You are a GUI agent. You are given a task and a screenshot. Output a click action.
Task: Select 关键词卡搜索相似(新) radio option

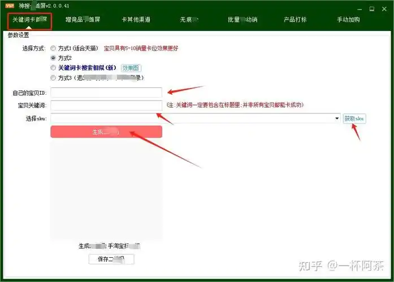(x=53, y=68)
